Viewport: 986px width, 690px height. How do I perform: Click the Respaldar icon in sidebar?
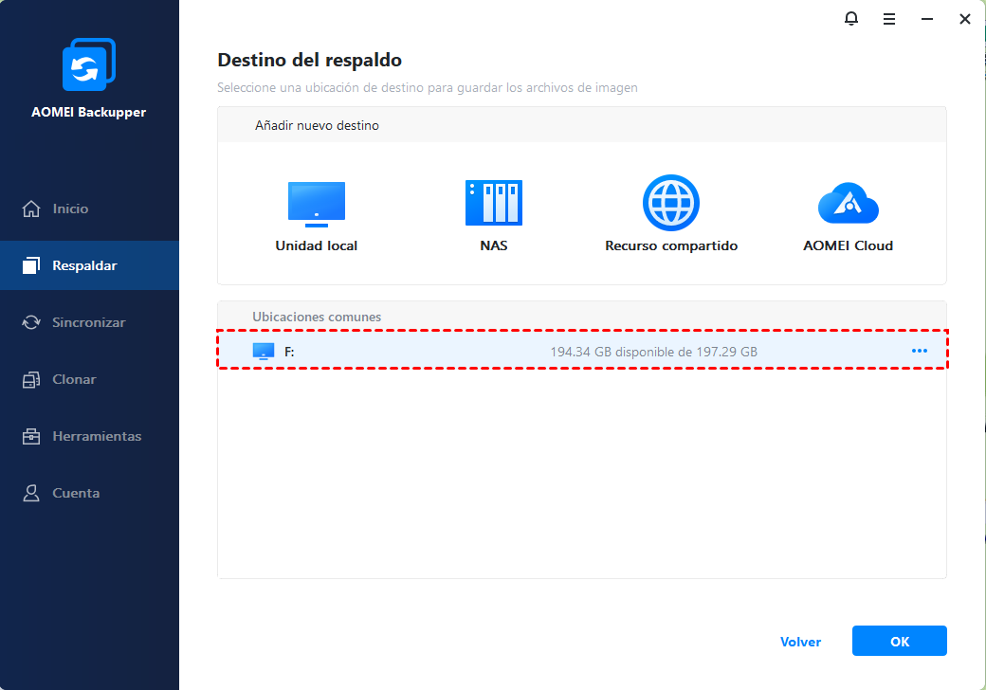click(30, 265)
